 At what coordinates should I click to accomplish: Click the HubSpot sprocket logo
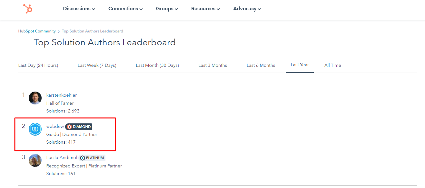pyautogui.click(x=27, y=9)
